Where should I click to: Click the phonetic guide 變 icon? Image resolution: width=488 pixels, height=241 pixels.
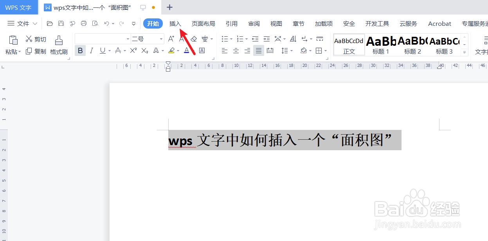pyautogui.click(x=205, y=39)
